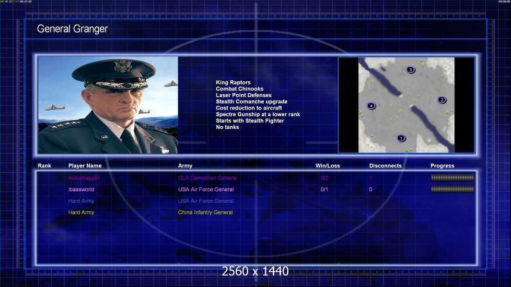Click ibaasworld's USA Air Force General entry

(x=206, y=189)
